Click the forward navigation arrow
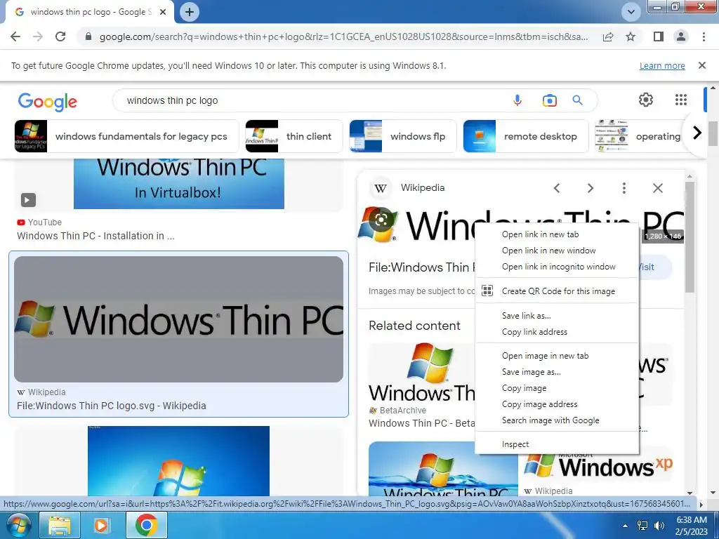 tap(38, 36)
